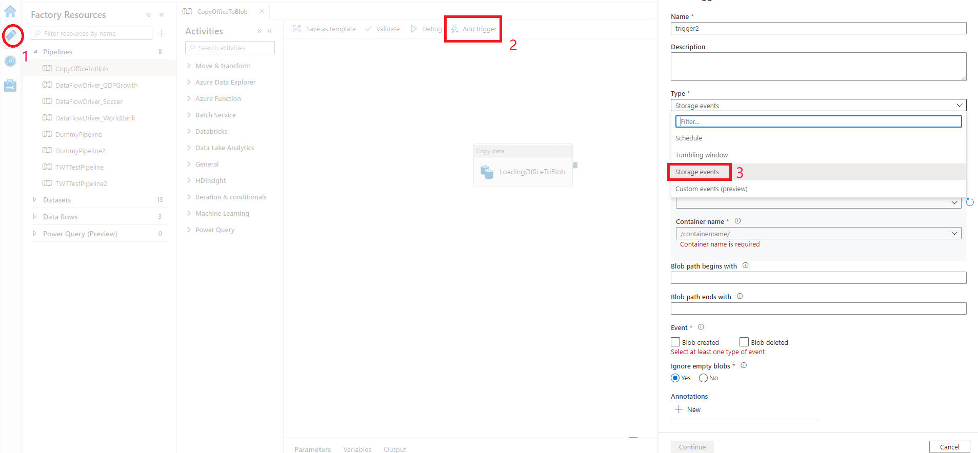
Task: Click the pipeline icon on the CopyOfficeToBlob tab
Action: [x=188, y=11]
